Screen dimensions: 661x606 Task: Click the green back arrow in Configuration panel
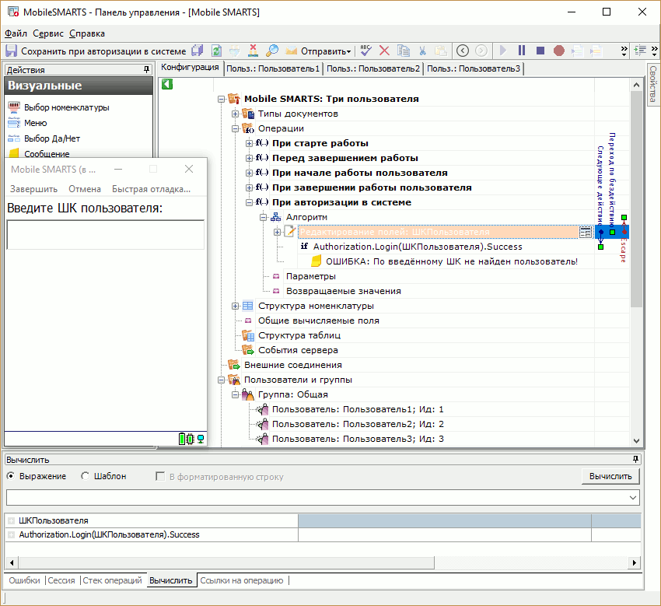(x=167, y=84)
